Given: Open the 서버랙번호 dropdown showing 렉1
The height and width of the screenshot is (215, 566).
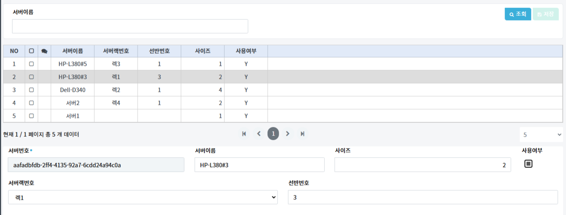Looking at the screenshot, I should coord(143,197).
